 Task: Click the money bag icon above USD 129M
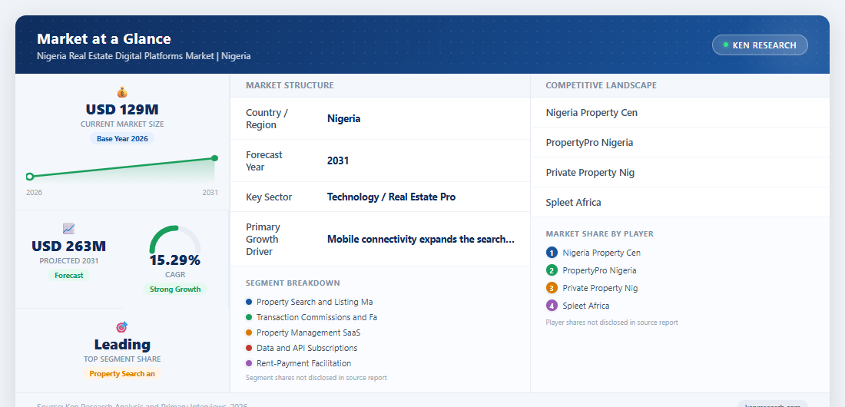pos(122,92)
